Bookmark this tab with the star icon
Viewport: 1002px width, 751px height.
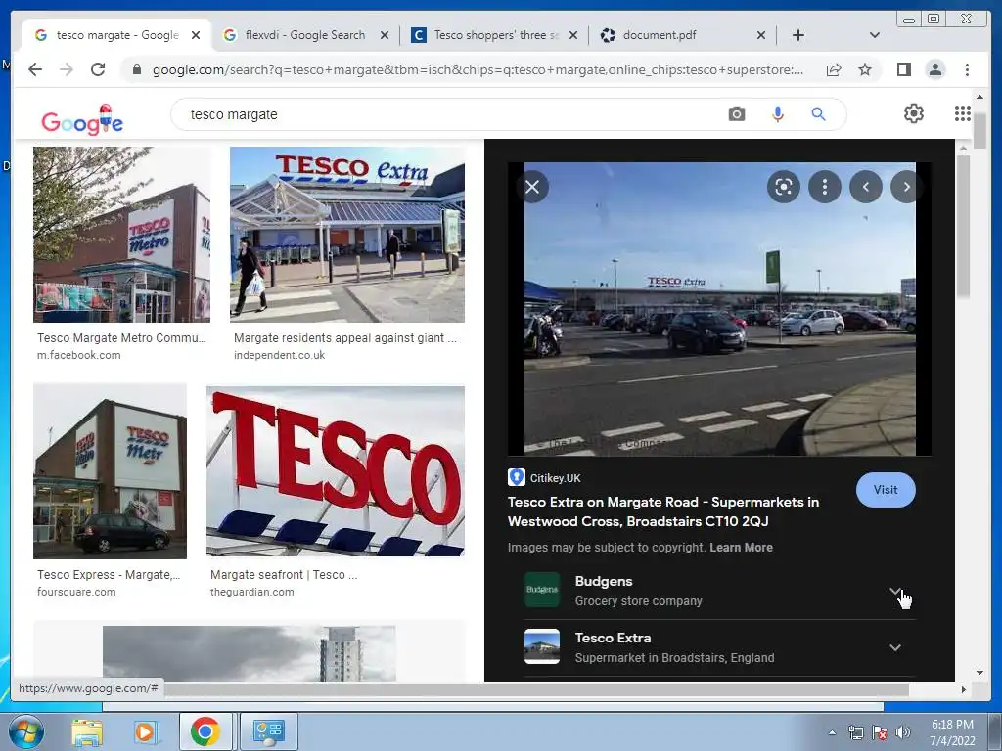(x=865, y=69)
